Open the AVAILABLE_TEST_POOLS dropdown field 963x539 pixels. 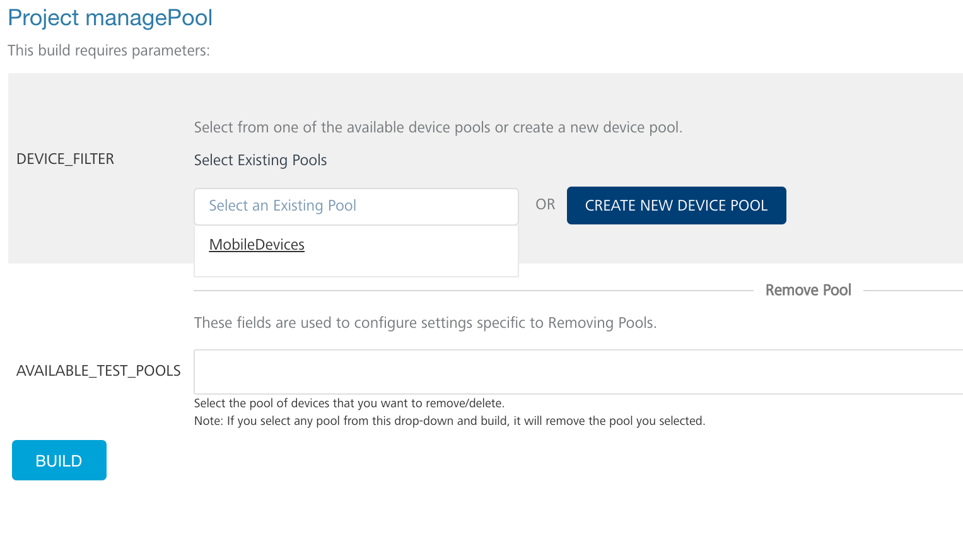click(x=578, y=372)
